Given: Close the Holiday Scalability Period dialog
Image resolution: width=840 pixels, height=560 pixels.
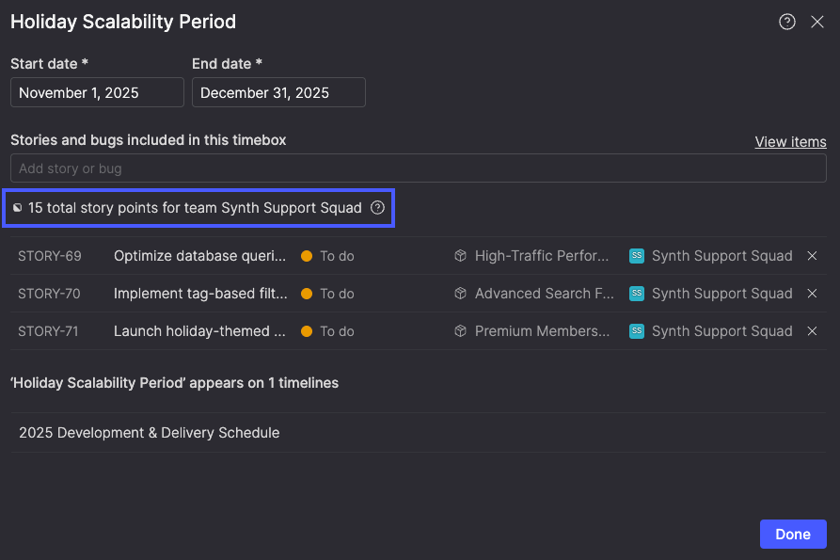Looking at the screenshot, I should (x=816, y=22).
